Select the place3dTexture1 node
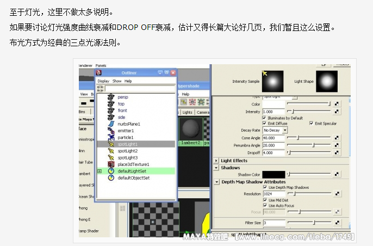 133,164
